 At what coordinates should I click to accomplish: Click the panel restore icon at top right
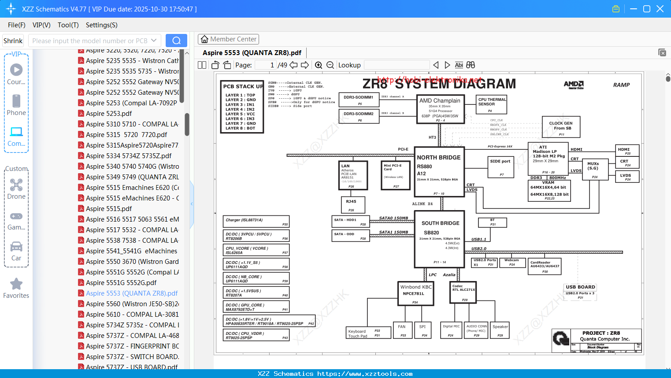(662, 52)
